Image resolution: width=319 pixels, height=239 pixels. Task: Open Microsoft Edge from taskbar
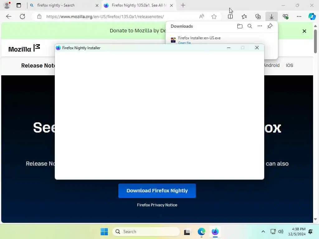[202, 232]
